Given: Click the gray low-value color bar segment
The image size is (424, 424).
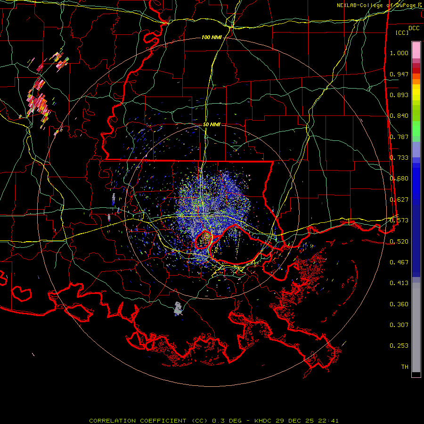Looking at the screenshot, I should click(x=416, y=327).
